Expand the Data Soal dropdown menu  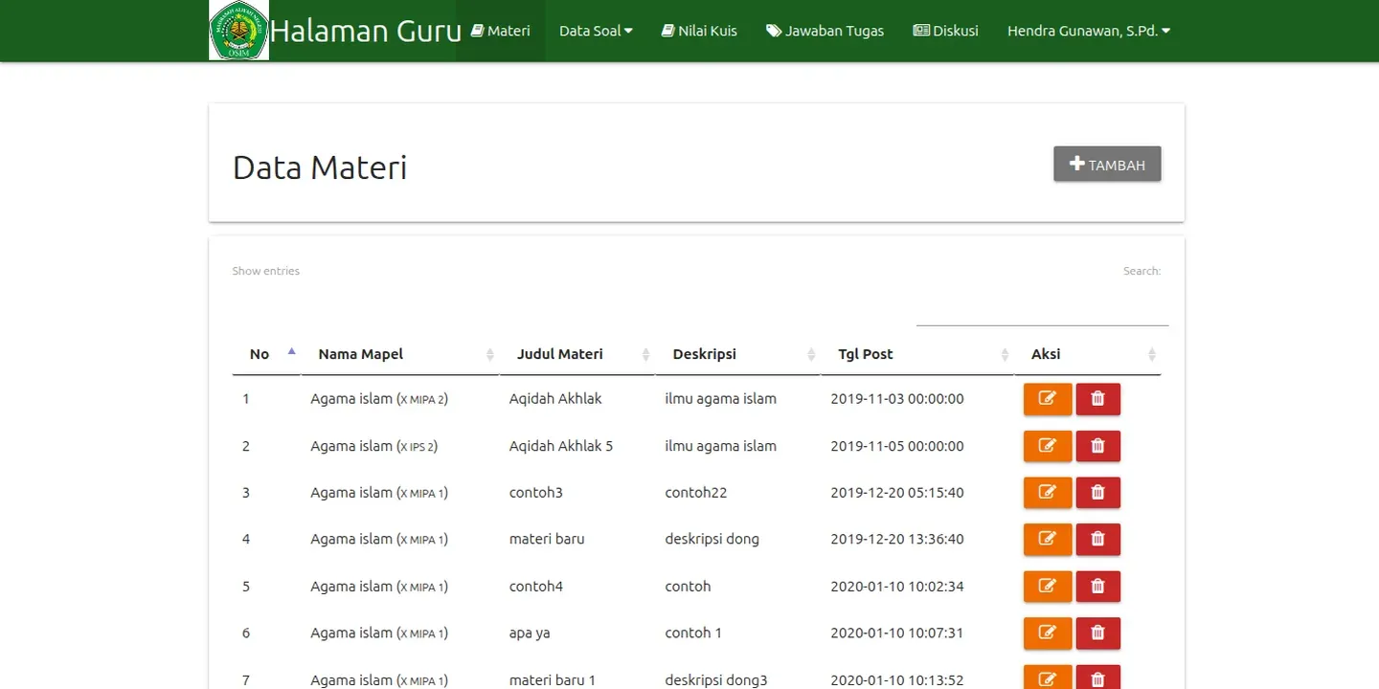pyautogui.click(x=596, y=31)
